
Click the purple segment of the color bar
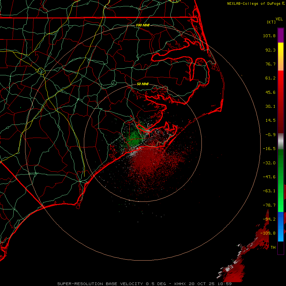(x=281, y=35)
